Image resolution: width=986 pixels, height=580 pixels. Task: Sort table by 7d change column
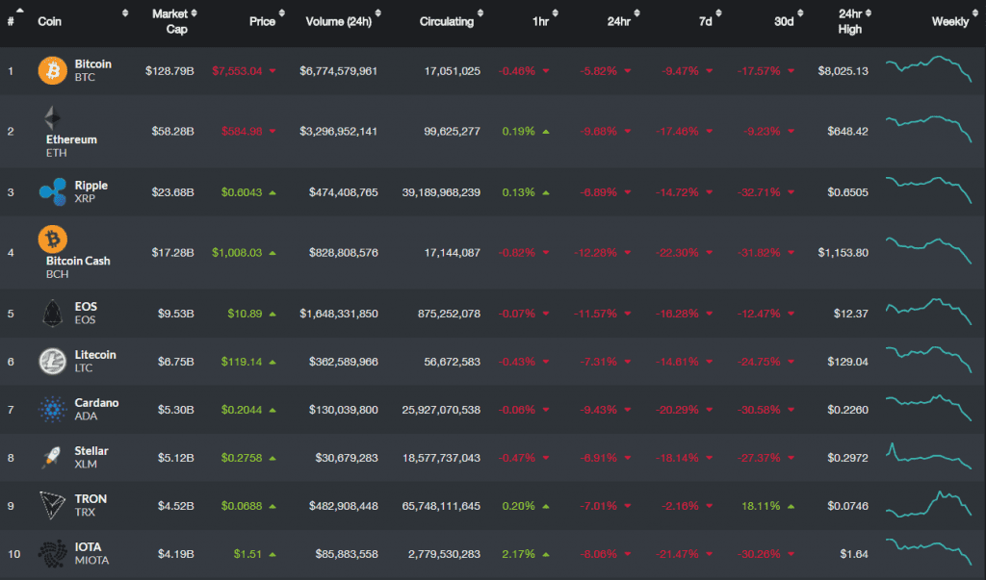pos(718,13)
